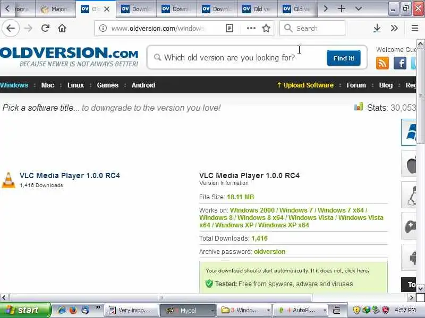Image resolution: width=425 pixels, height=318 pixels.
Task: Open the RSS feed icon
Action: [382, 63]
